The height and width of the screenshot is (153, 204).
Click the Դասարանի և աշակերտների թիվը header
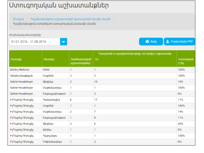pyautogui.click(x=135, y=54)
